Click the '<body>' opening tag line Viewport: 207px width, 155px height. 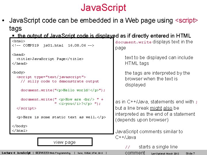click(x=18, y=72)
